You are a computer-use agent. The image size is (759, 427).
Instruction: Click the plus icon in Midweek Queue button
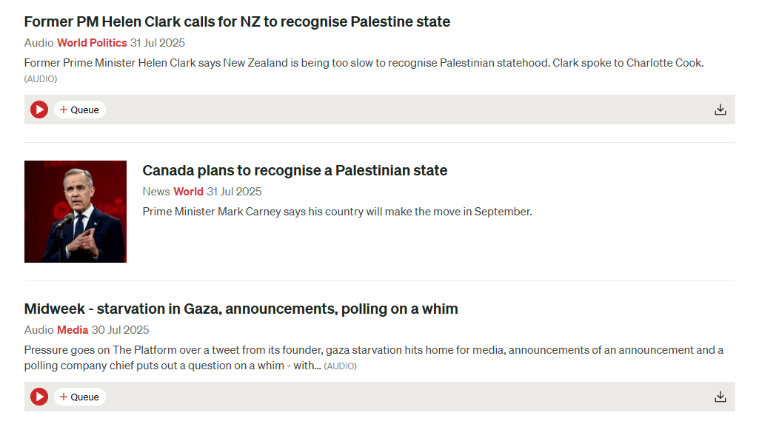pos(64,397)
